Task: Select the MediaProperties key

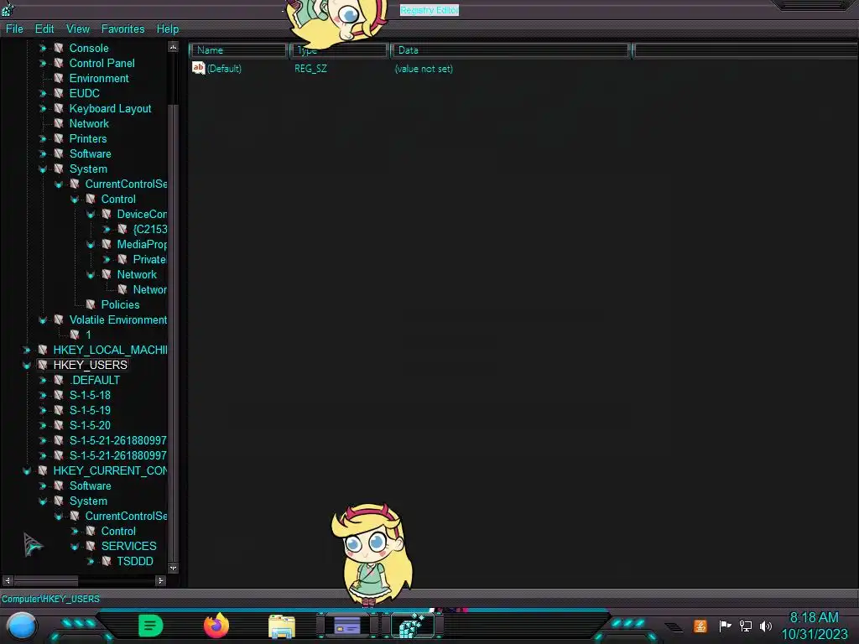Action: coord(142,244)
